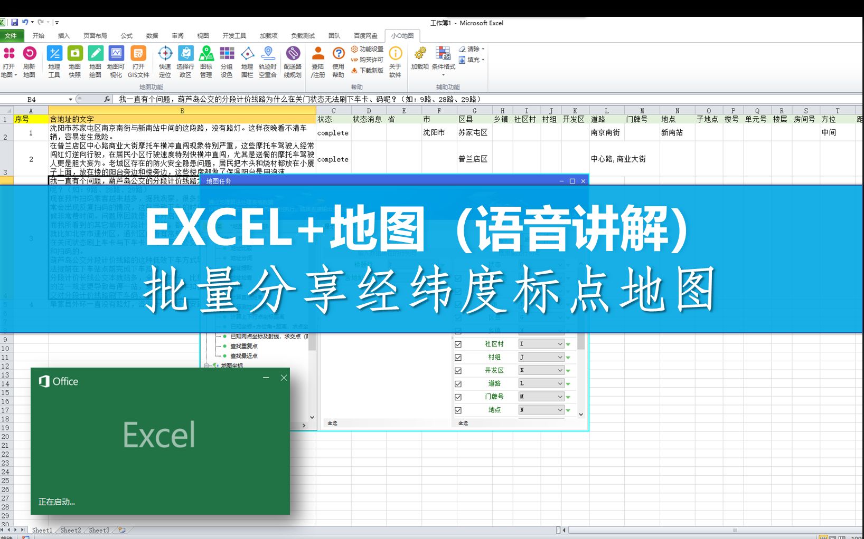
Task: Click the 快速定位 locate icon
Action: click(x=165, y=62)
